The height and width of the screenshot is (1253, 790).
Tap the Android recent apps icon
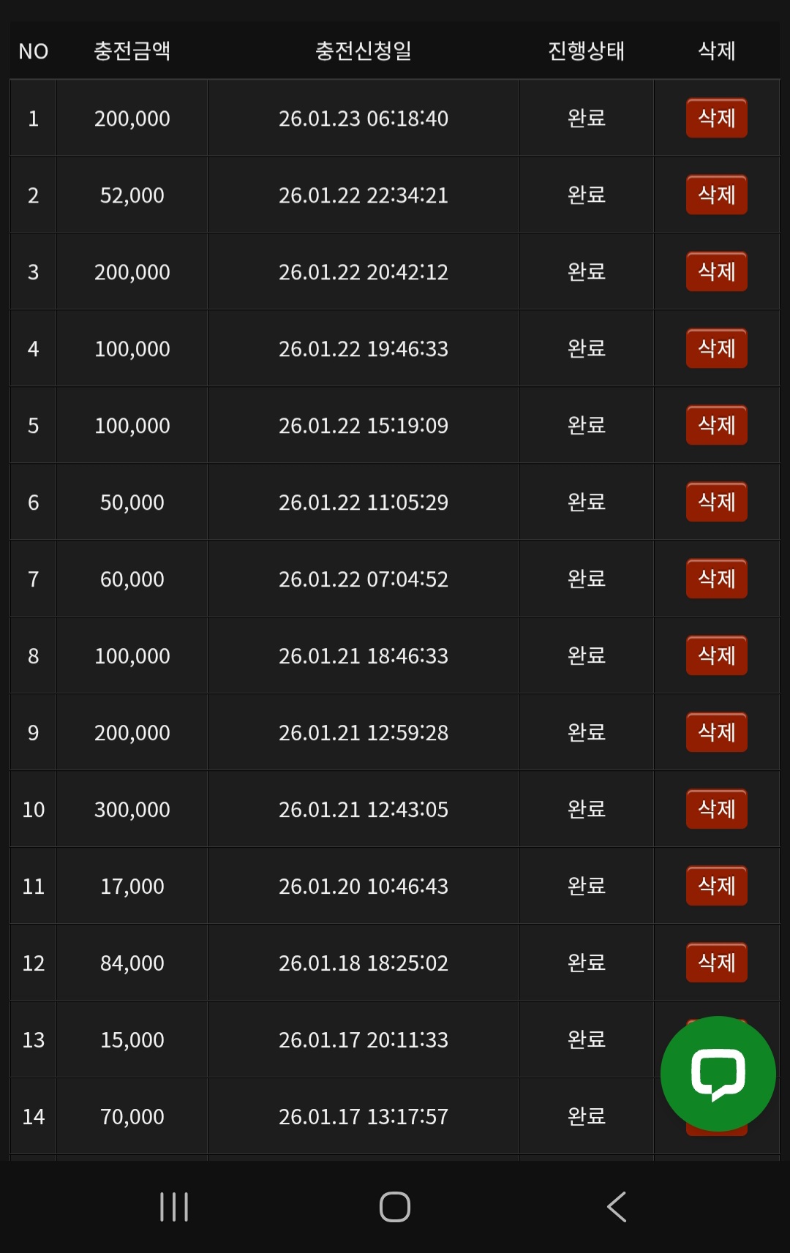174,1206
